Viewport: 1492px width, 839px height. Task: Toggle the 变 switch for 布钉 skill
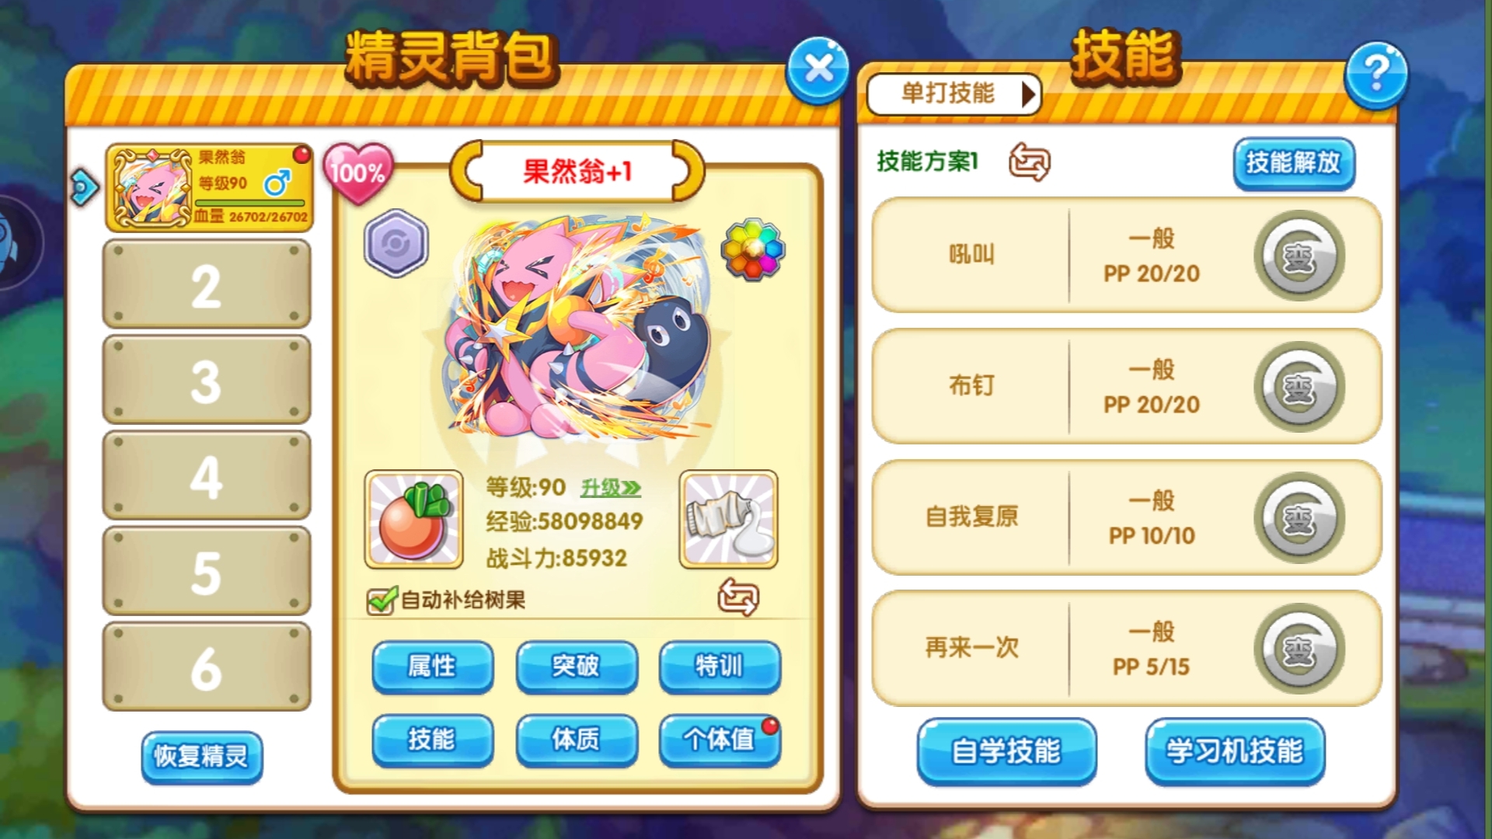(x=1299, y=387)
